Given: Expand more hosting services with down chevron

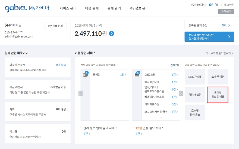Looking at the screenshot, I should tap(161, 118).
